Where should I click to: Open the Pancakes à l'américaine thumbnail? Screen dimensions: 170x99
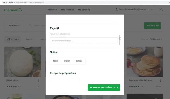[x=145, y=62]
